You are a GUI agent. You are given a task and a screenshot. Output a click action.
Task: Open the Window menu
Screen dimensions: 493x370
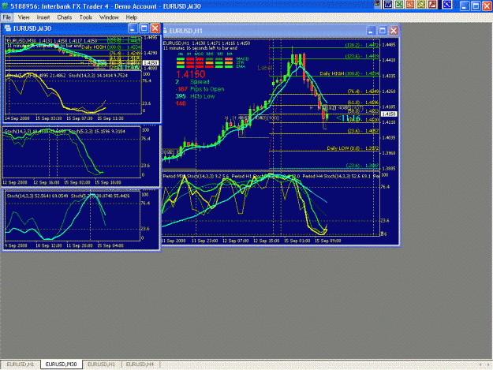[x=109, y=17]
